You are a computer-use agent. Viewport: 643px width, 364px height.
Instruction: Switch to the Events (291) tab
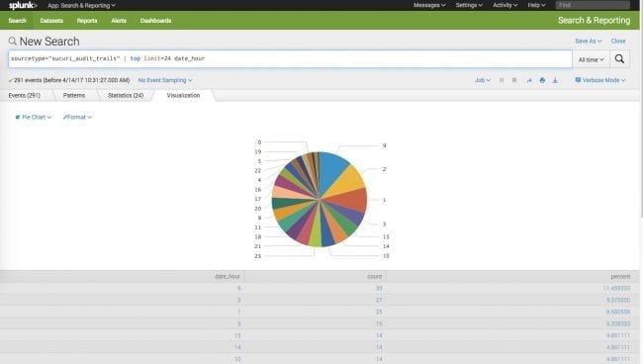pos(24,95)
